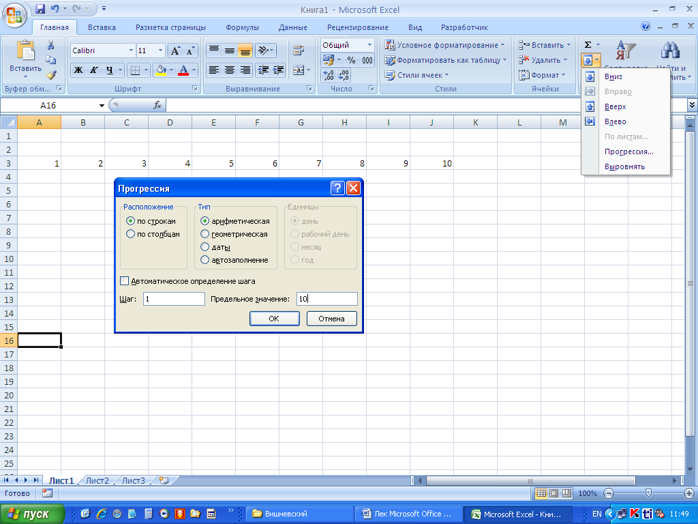Open the Excel help question mark
Viewport: 698px width, 524px height.
(x=645, y=27)
